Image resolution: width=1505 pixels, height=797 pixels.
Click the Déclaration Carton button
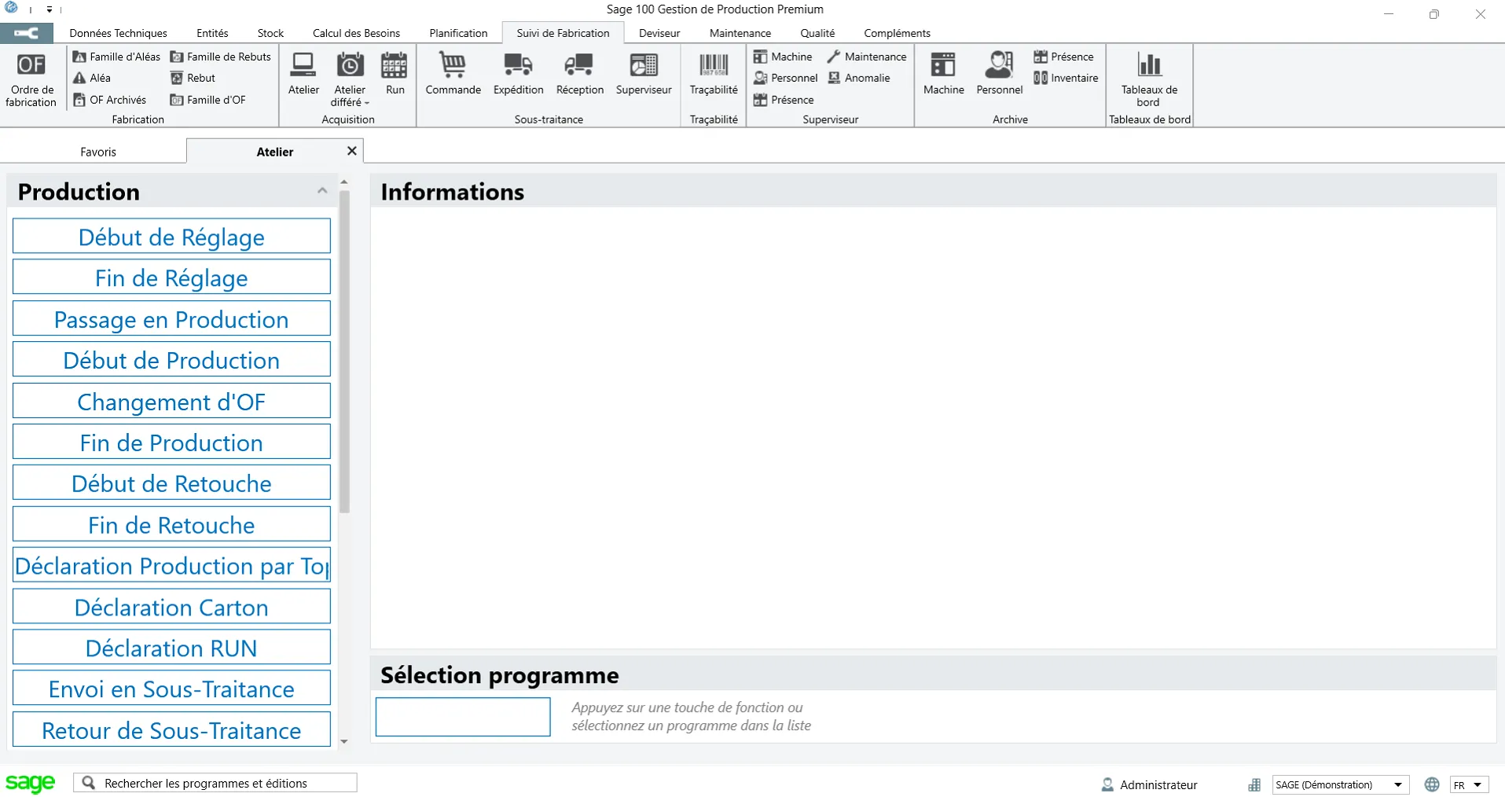171,607
